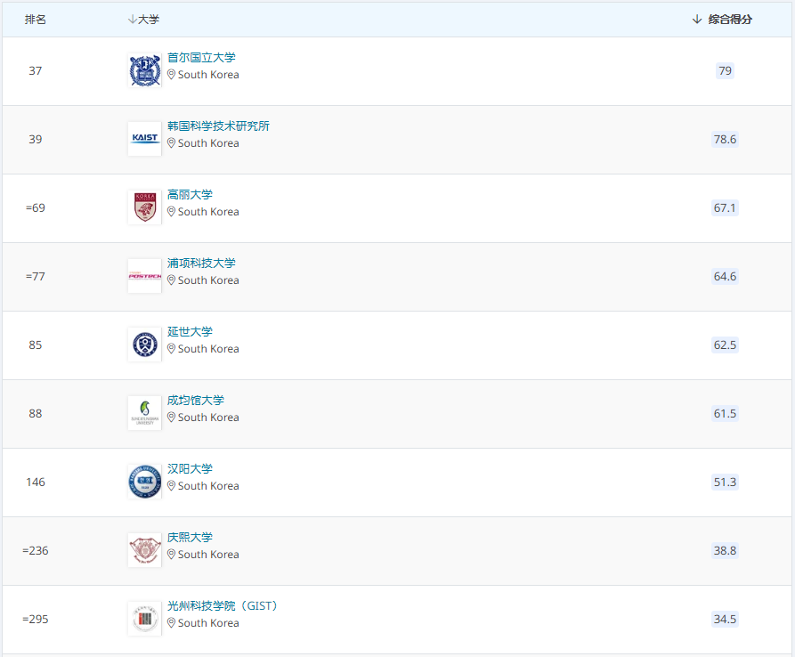Click location pin icon under 光州科技学院
The width and height of the screenshot is (795, 657).
tap(171, 623)
